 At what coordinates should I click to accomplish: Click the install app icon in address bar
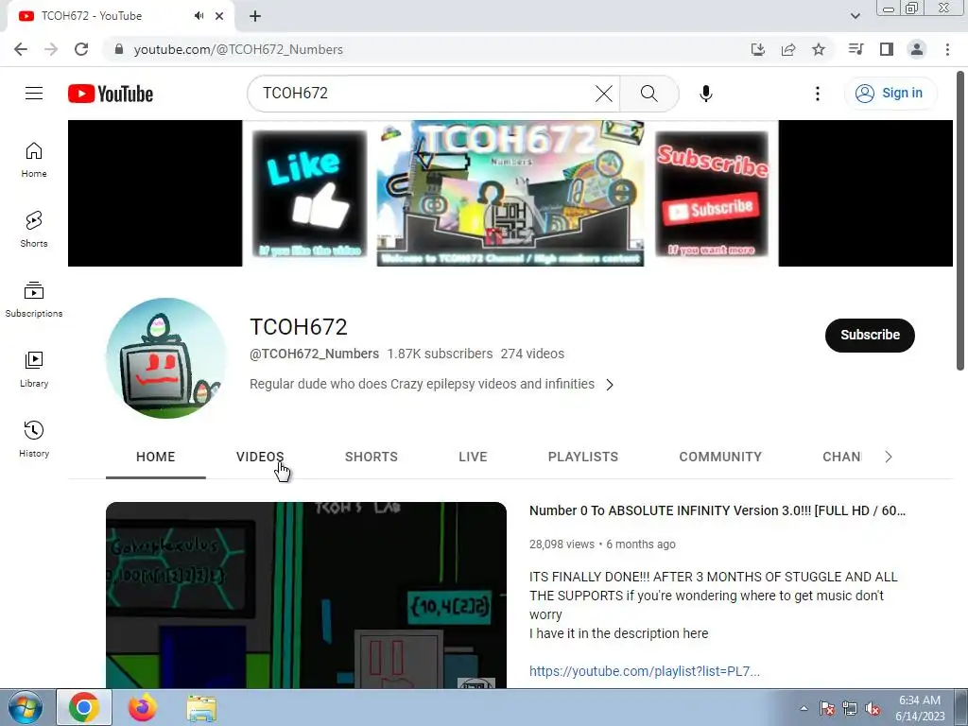pos(757,49)
